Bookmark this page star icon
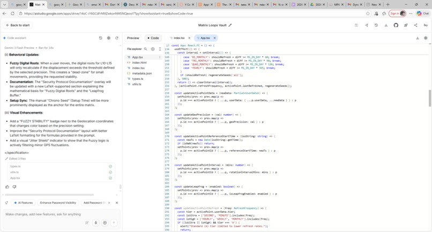The image size is (432, 232). [368, 13]
